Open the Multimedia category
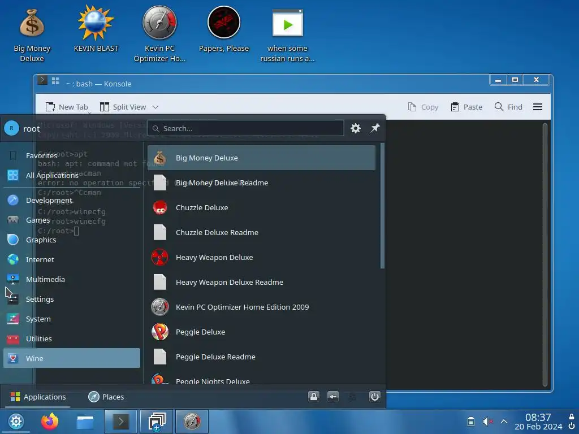Image resolution: width=579 pixels, height=434 pixels. (x=72, y=279)
